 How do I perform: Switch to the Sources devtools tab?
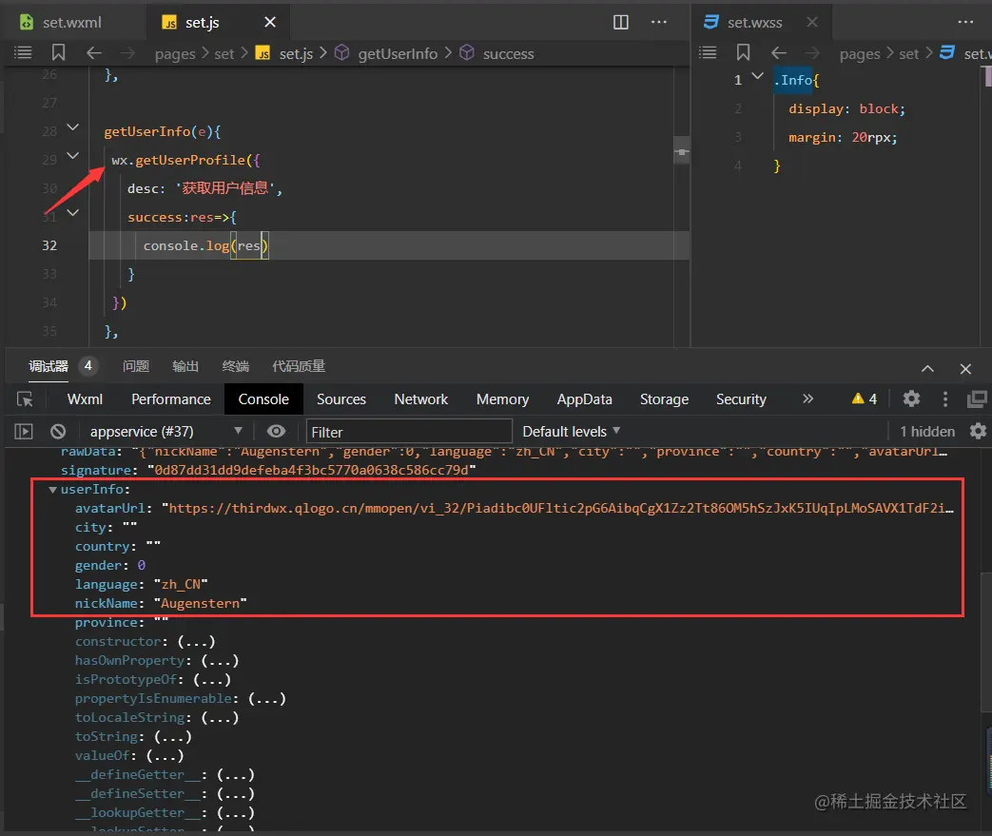341,399
